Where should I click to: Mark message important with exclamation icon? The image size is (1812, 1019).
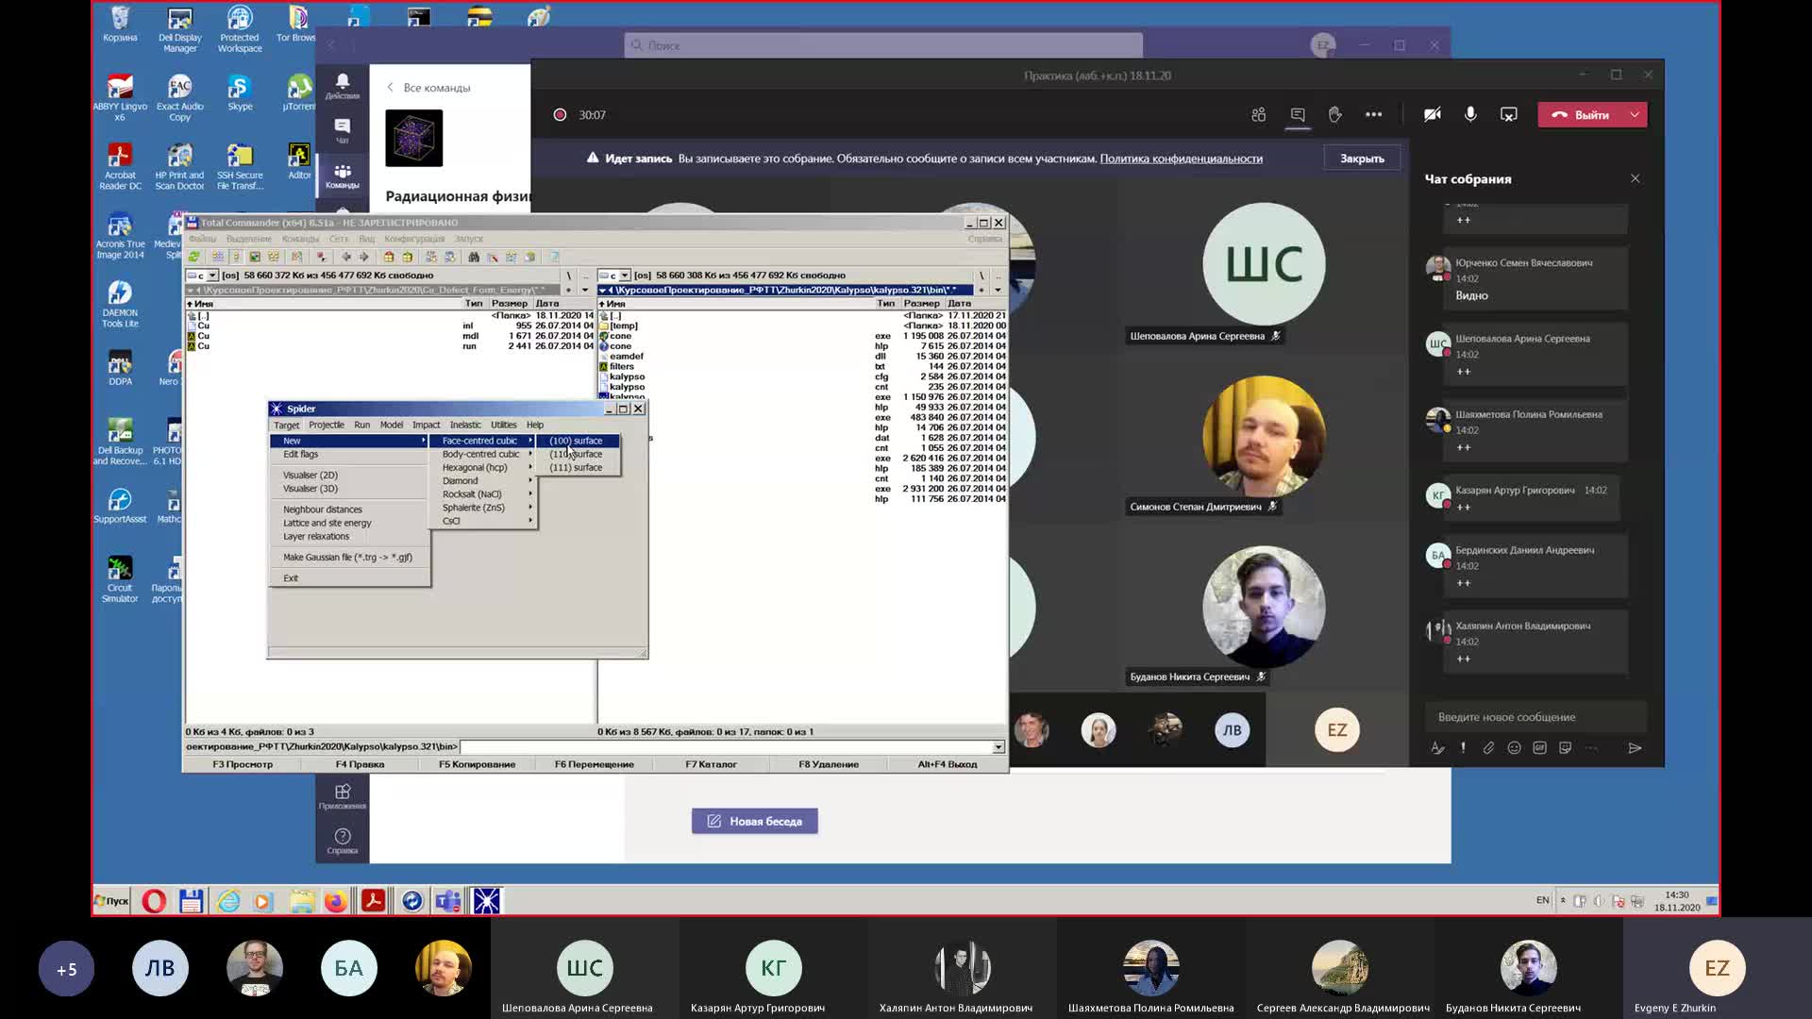point(1463,747)
